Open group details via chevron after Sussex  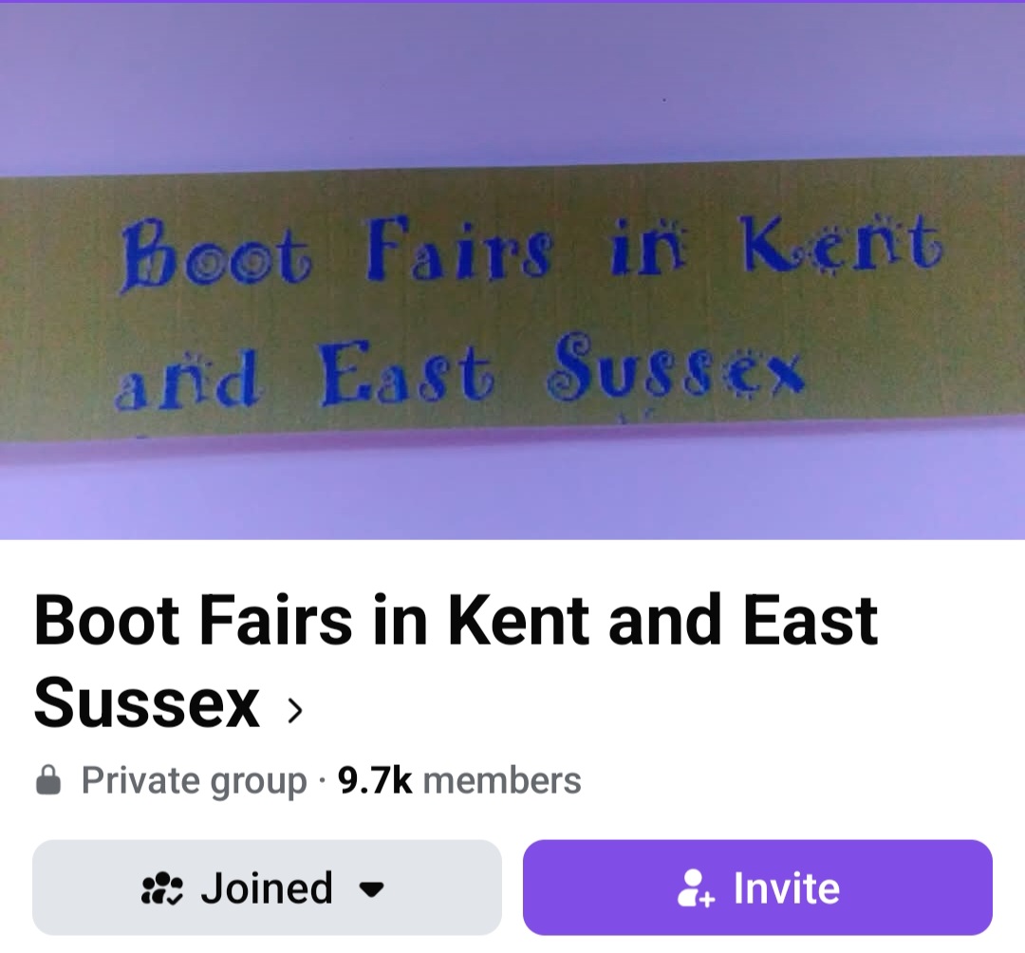(295, 711)
